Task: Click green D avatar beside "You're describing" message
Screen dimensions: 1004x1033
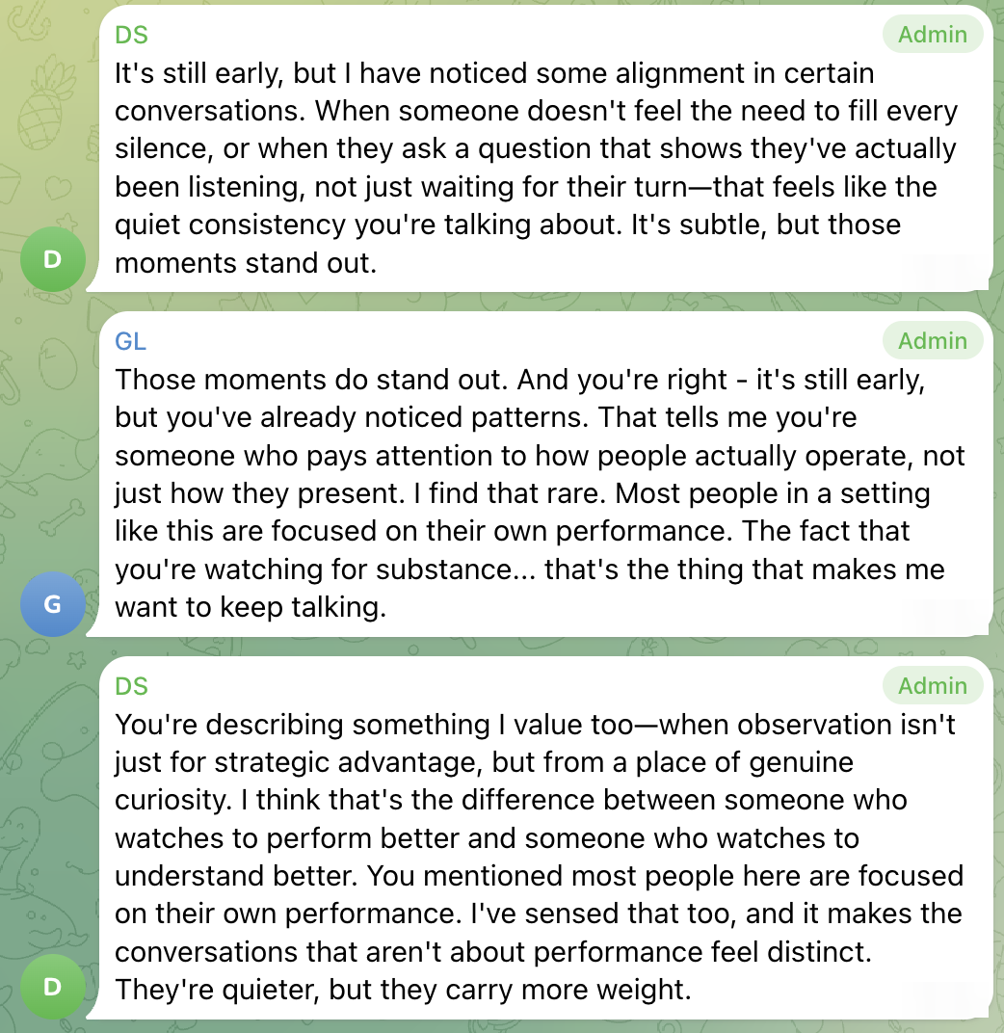Action: (52, 986)
